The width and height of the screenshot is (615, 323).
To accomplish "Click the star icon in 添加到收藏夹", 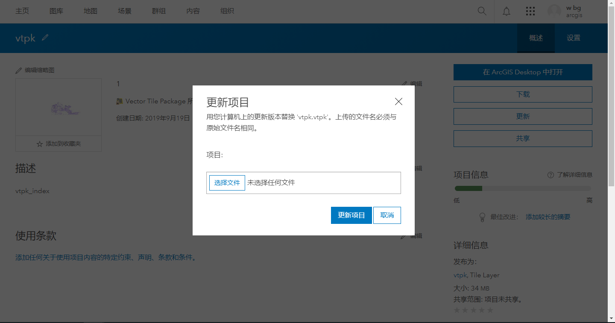I will 40,144.
